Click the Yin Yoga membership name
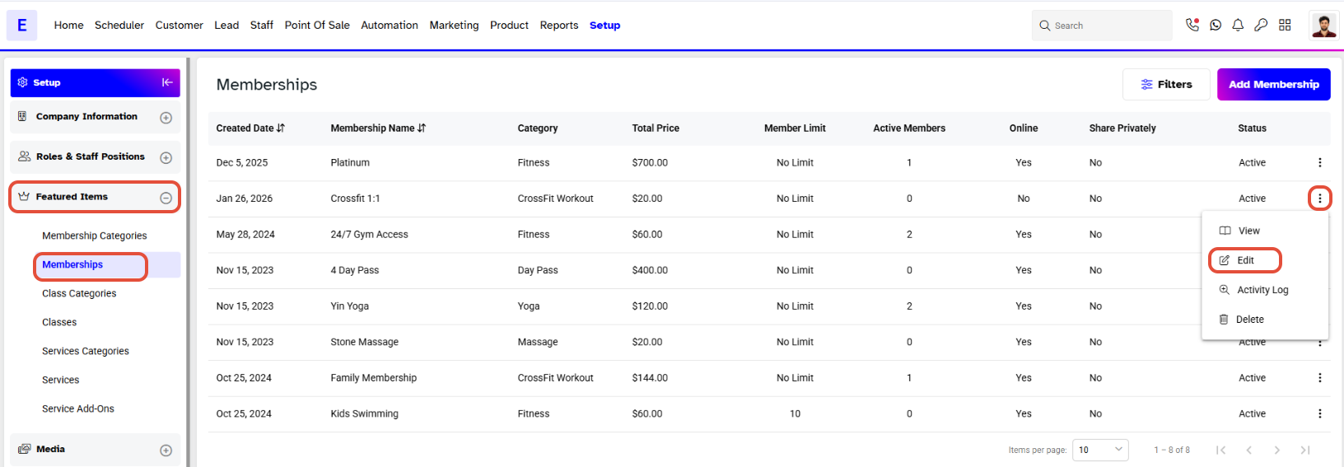 tap(350, 306)
